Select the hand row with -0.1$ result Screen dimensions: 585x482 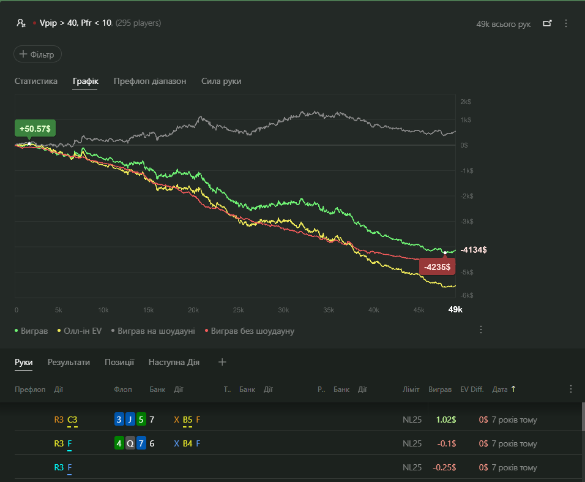click(x=298, y=443)
